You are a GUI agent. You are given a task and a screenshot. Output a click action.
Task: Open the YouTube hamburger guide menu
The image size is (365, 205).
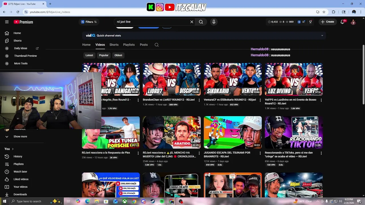pos(7,22)
